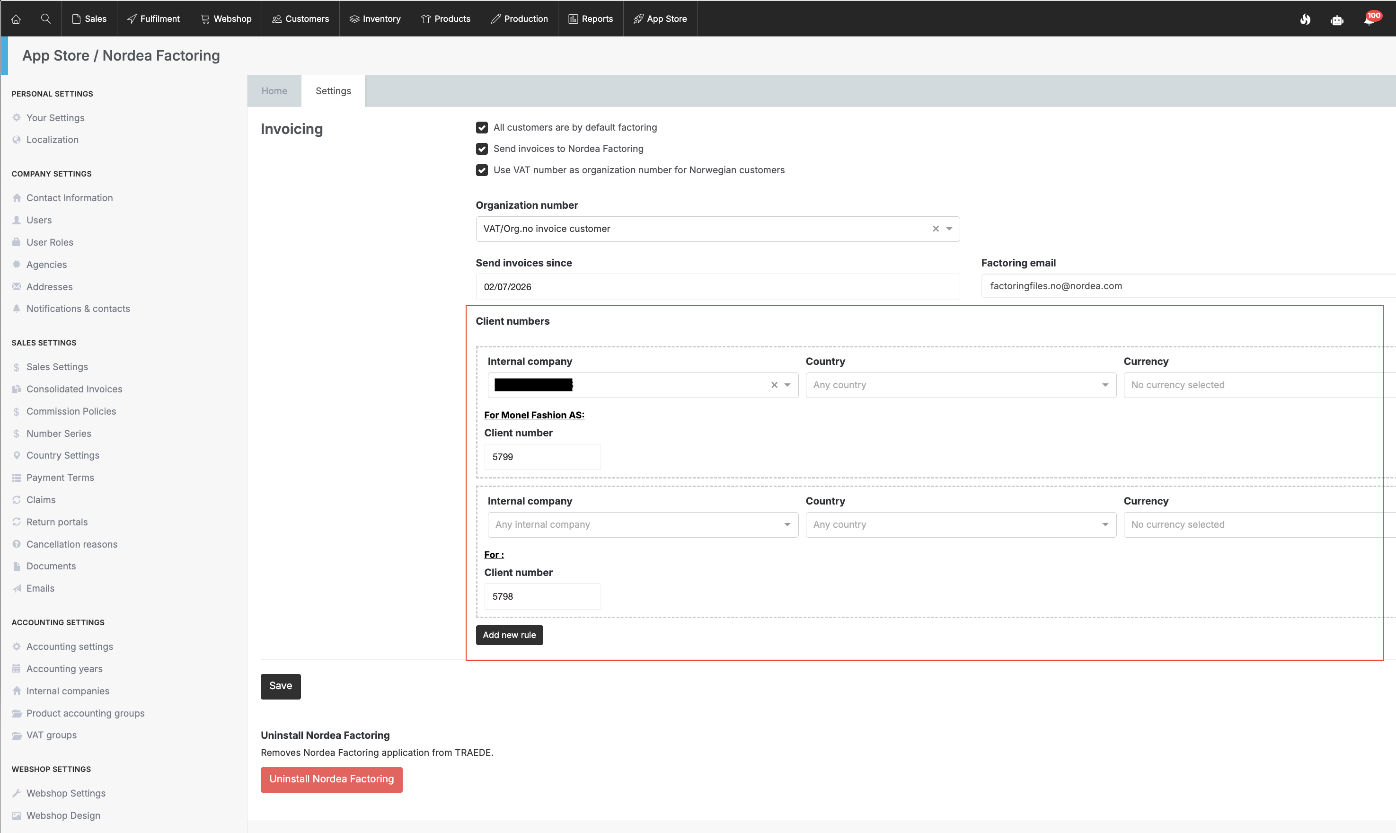
Task: Click Uninstall Nordea Factoring button
Action: pyautogui.click(x=332, y=780)
